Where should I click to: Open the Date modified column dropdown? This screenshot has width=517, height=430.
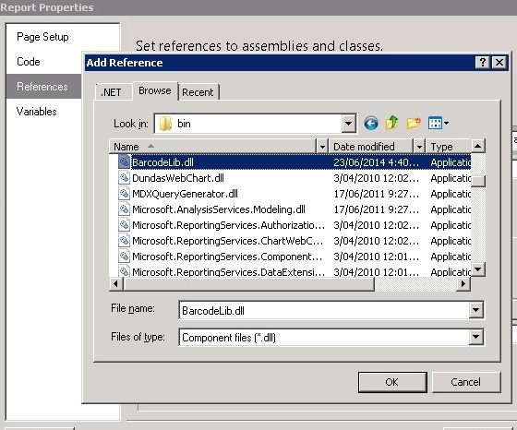(419, 147)
